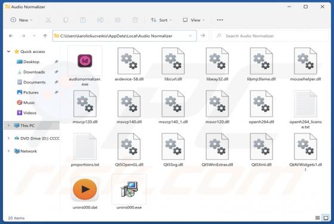
Task: Switch to large icons view layout
Action: click(x=326, y=218)
